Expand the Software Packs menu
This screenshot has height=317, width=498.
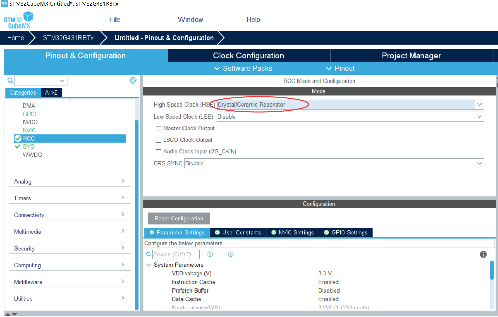(243, 68)
